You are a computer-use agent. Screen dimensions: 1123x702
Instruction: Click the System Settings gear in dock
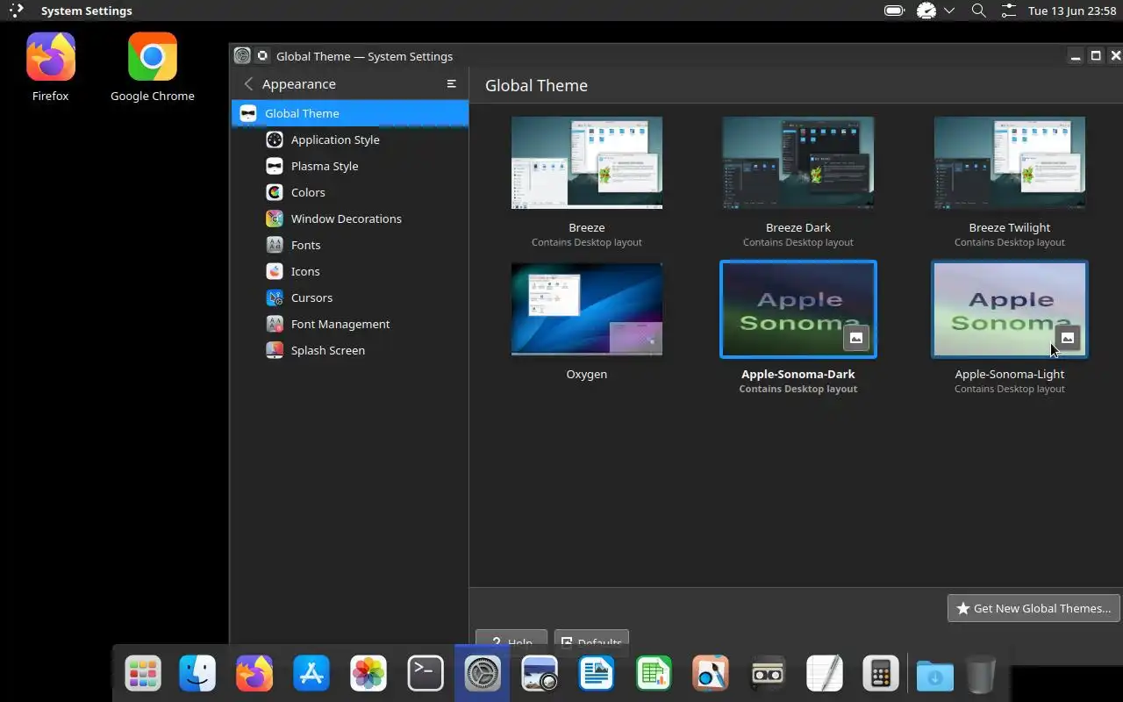[483, 674]
